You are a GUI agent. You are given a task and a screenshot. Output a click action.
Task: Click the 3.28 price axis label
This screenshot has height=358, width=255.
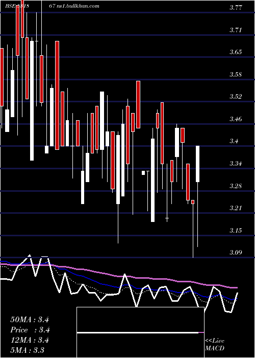[x=236, y=186]
